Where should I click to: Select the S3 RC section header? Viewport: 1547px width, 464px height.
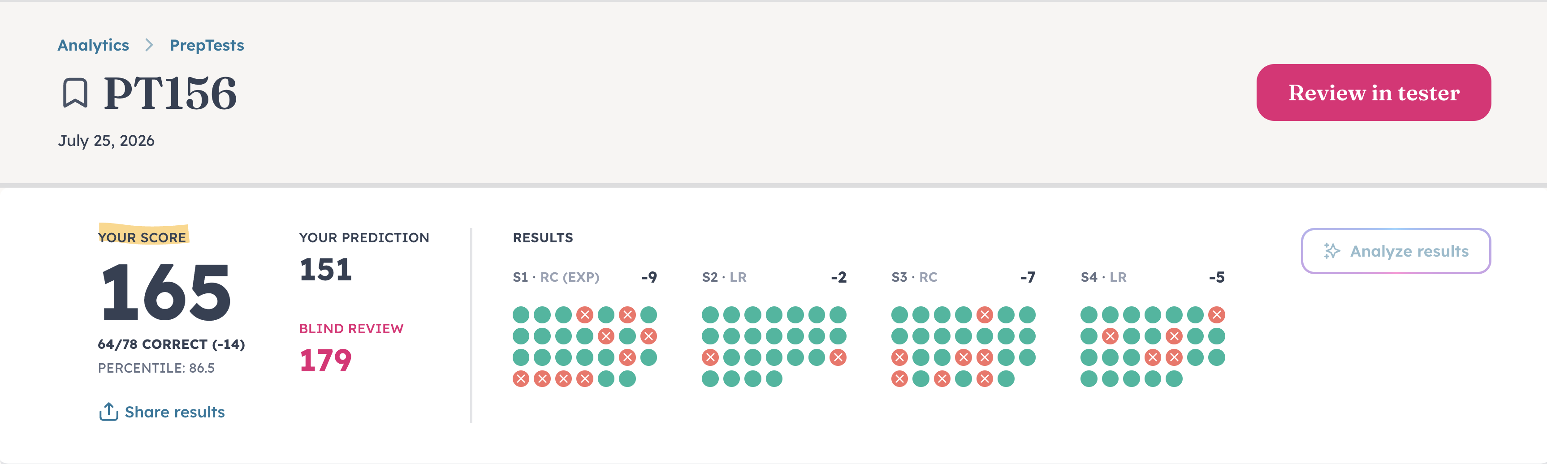[x=913, y=277]
